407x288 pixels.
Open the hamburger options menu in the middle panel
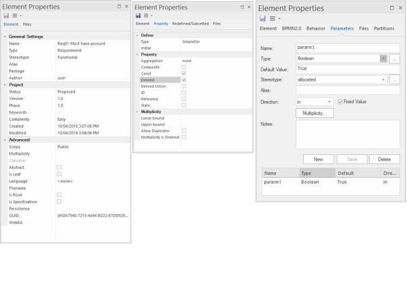click(147, 16)
